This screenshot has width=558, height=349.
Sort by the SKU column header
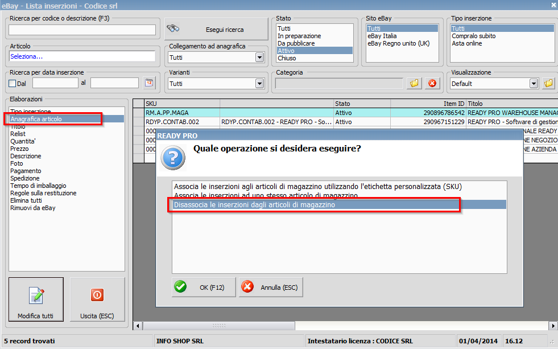[182, 104]
